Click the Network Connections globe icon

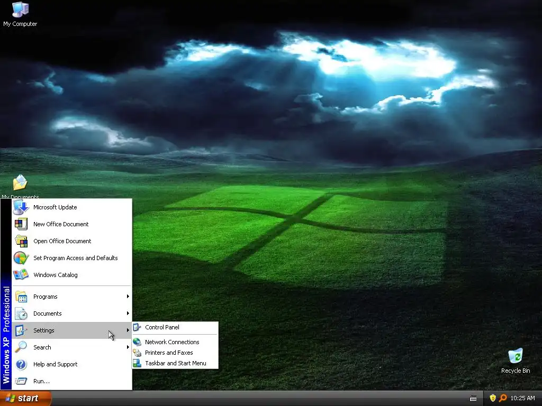click(x=137, y=342)
